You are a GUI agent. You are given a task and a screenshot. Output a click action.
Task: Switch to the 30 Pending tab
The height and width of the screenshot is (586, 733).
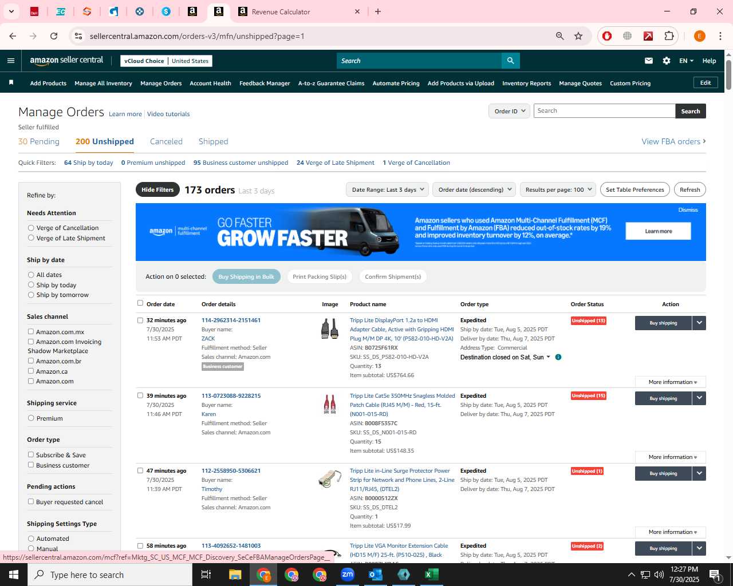pyautogui.click(x=39, y=141)
